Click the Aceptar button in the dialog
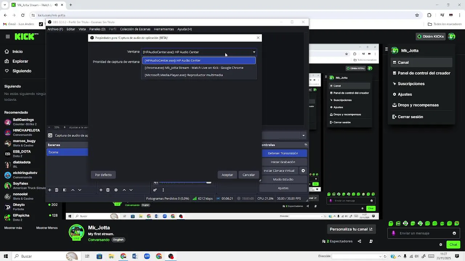This screenshot has width=465, height=261. [227, 175]
